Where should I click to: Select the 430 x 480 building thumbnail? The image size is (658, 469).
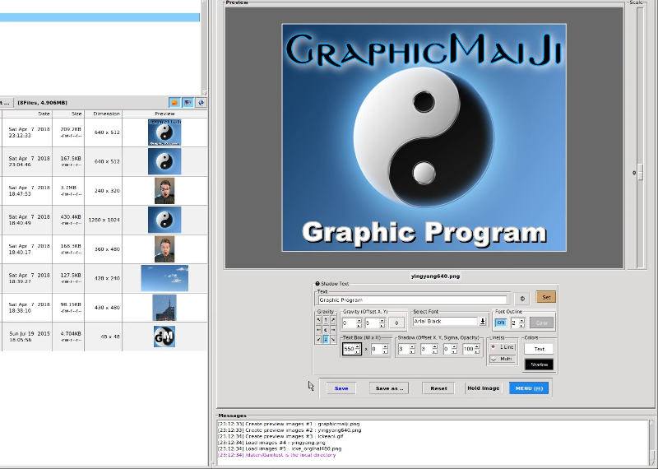point(164,308)
